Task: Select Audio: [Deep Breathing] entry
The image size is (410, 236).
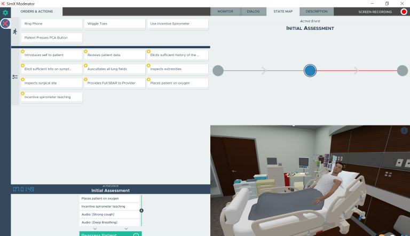Action: click(109, 223)
